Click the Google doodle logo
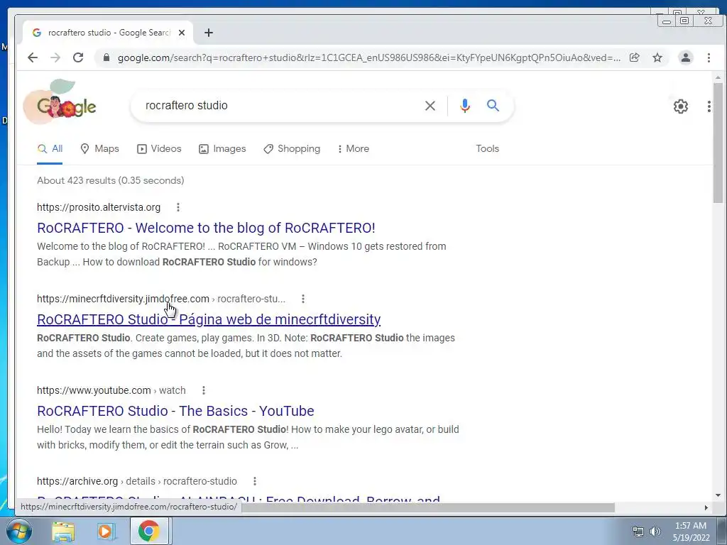Screen dimensions: 727x545 (60, 102)
